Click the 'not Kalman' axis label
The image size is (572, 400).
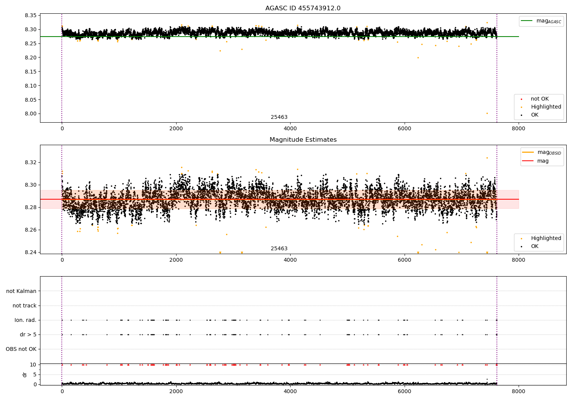point(21,291)
